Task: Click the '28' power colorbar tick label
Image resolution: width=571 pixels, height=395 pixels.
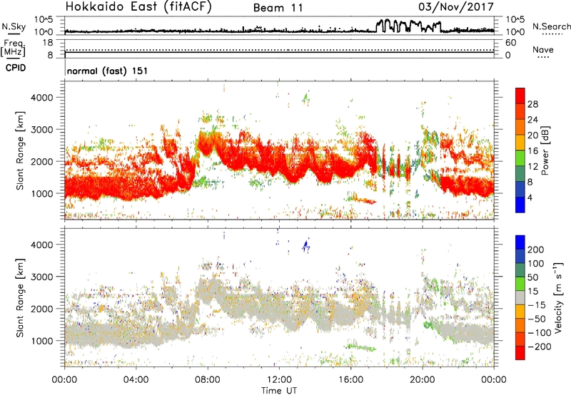Action: pyautogui.click(x=532, y=104)
